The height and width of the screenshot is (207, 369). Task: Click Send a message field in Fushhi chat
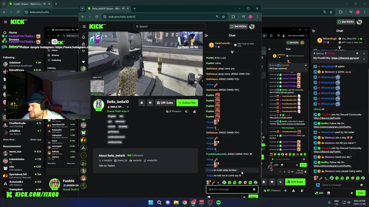click(x=339, y=185)
